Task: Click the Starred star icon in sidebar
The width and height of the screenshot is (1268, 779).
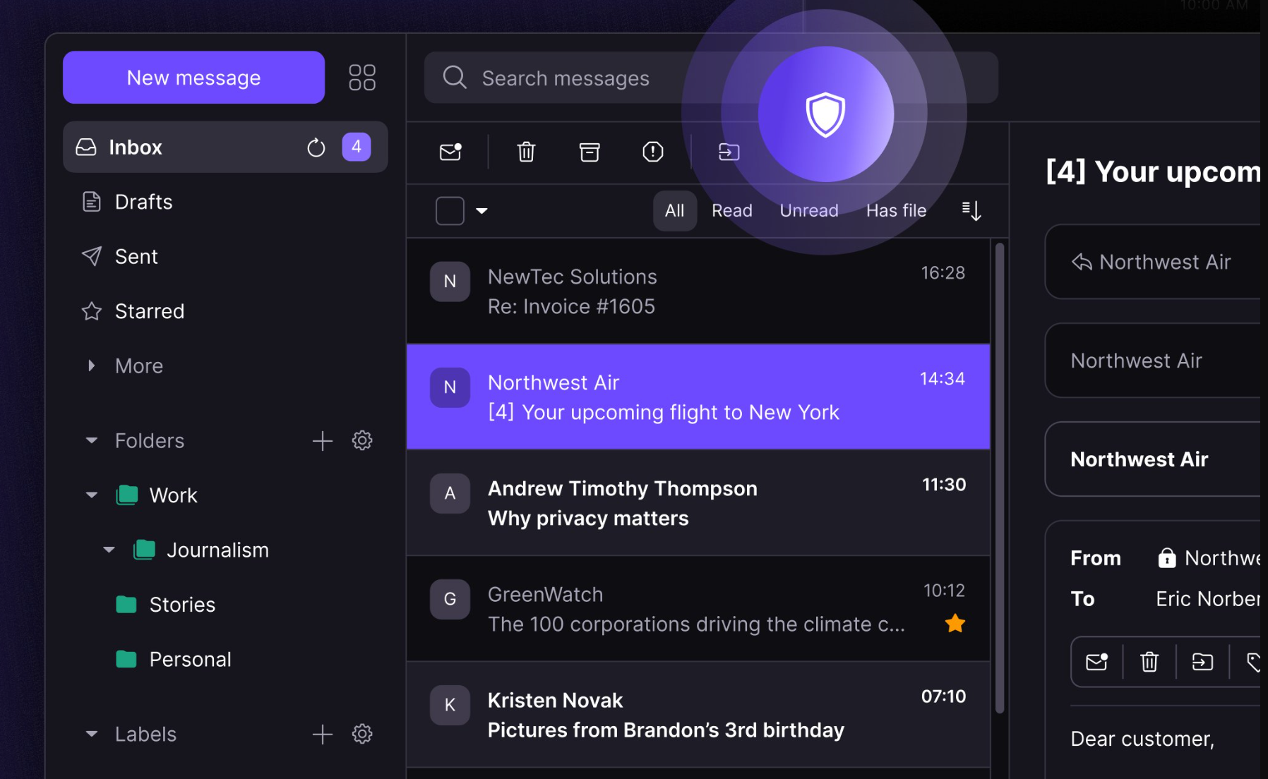Action: click(92, 311)
